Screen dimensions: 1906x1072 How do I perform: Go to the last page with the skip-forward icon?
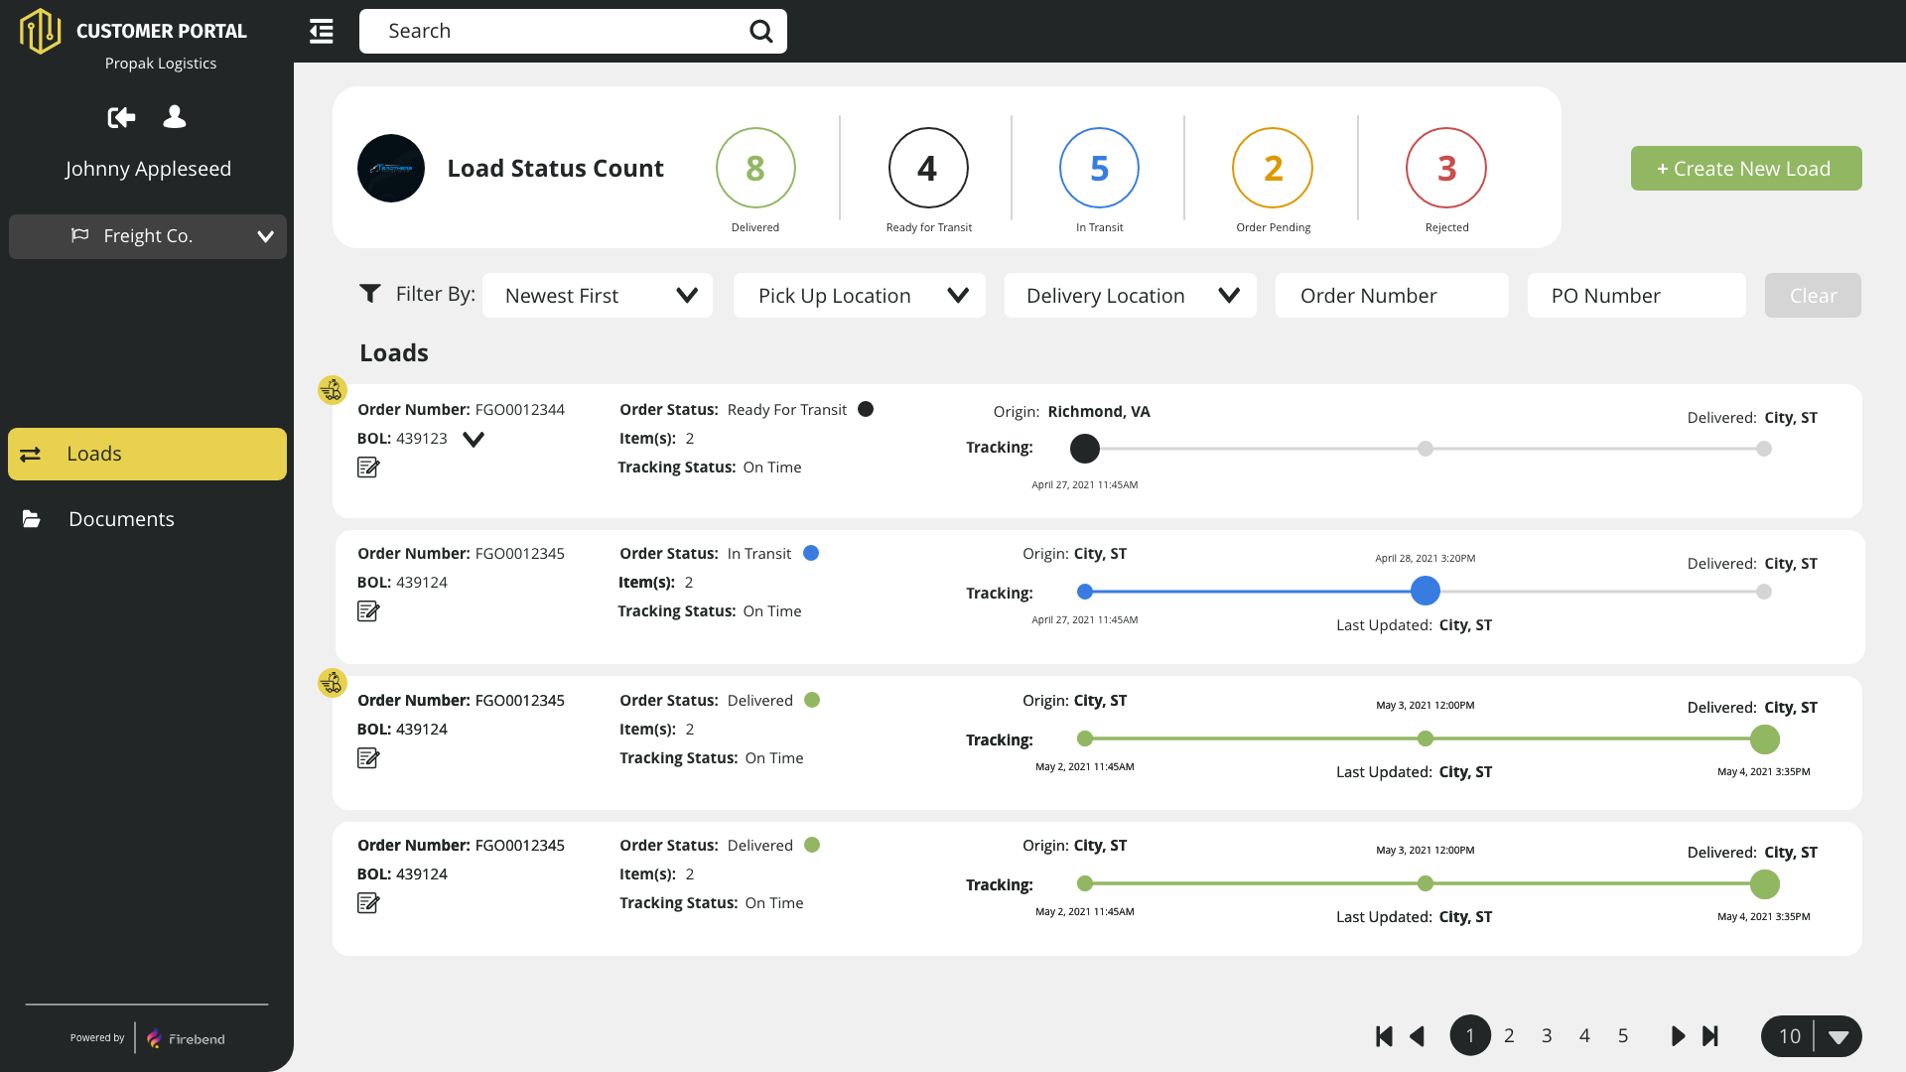(x=1710, y=1036)
